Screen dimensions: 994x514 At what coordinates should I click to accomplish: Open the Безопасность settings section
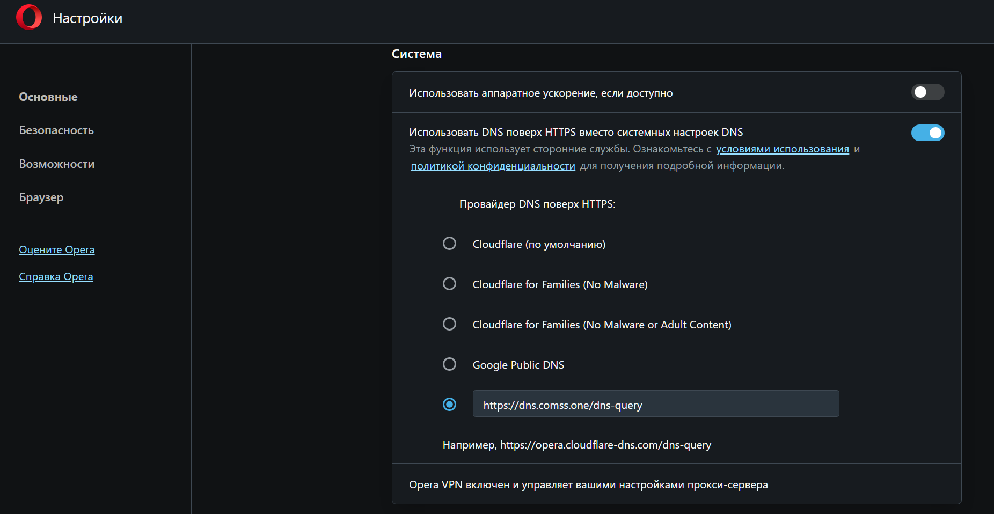point(56,130)
